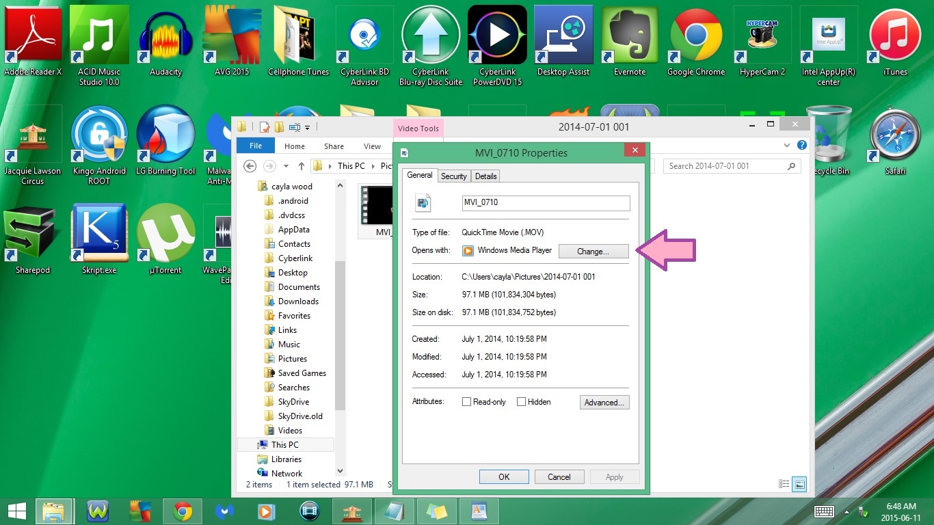Open on-screen keyboard tray icon
The width and height of the screenshot is (934, 525).
pyautogui.click(x=824, y=511)
